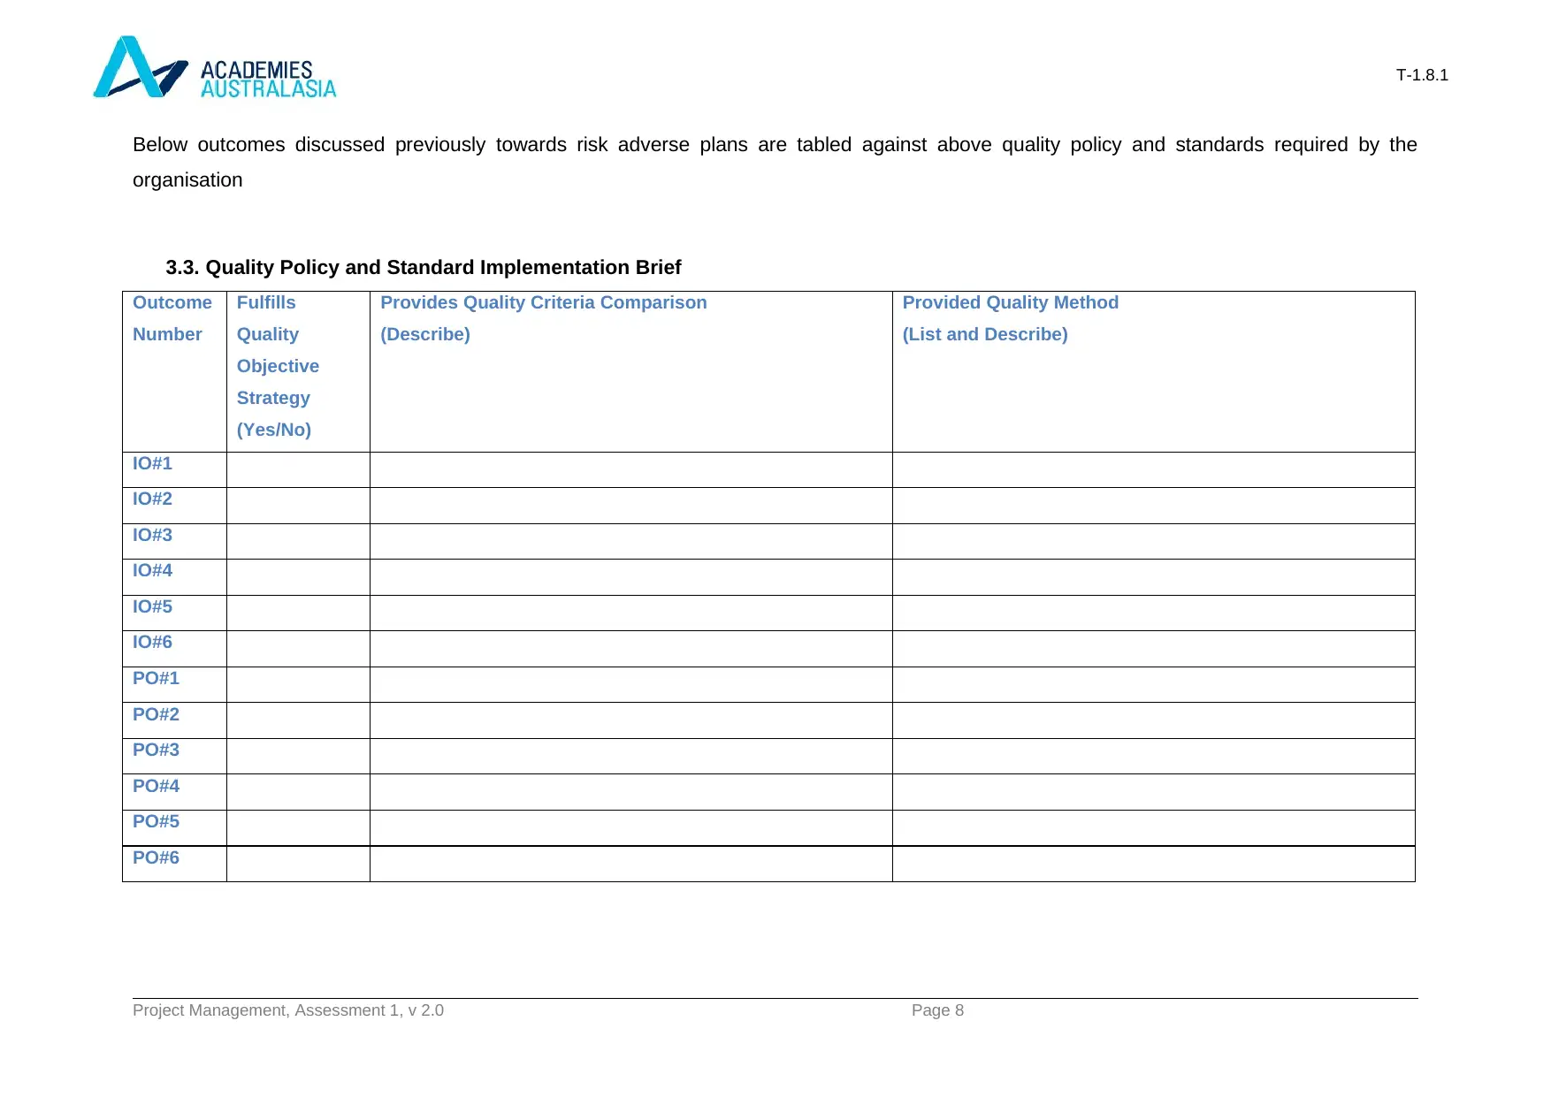Click the 3.3 Quality Policy section heading
This screenshot has height=1097, width=1551.
coord(424,267)
